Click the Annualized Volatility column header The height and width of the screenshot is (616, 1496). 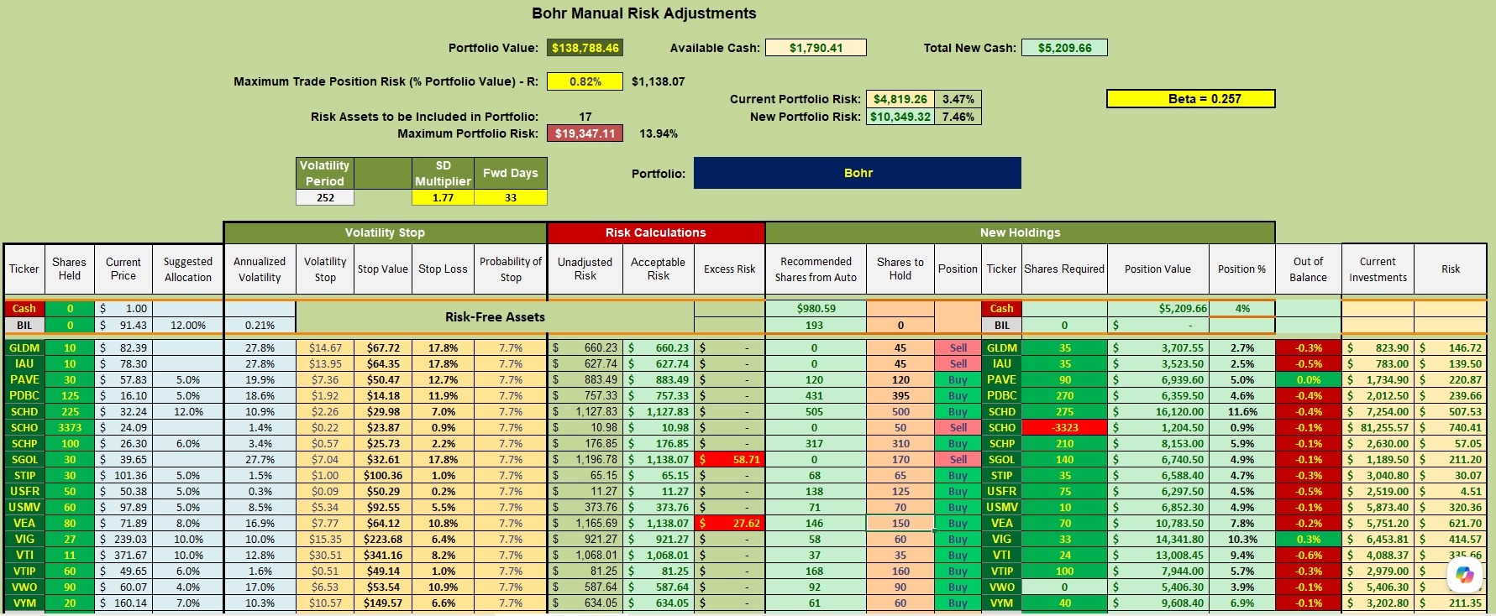tap(260, 269)
